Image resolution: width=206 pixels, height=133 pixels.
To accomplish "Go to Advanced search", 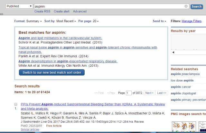I will (x=80, y=12).
